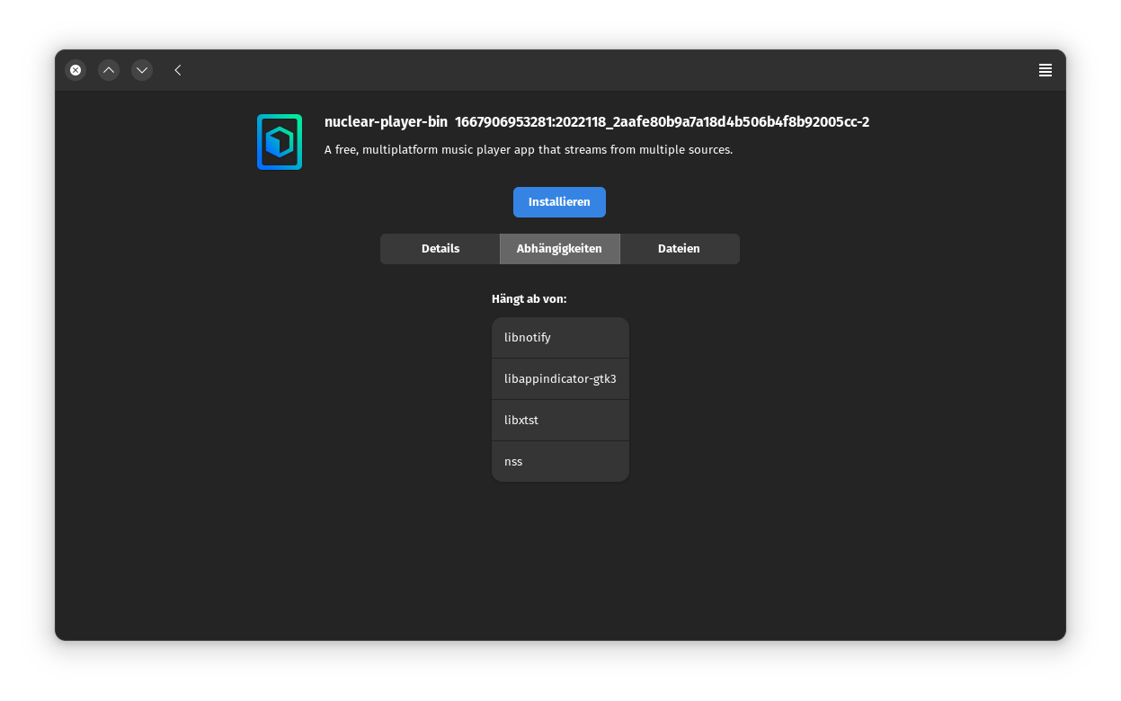Click the back arrow in the header

pos(178,70)
